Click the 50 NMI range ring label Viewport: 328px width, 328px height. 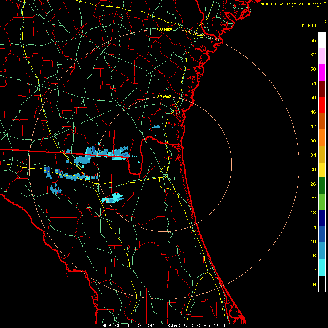tap(164, 97)
